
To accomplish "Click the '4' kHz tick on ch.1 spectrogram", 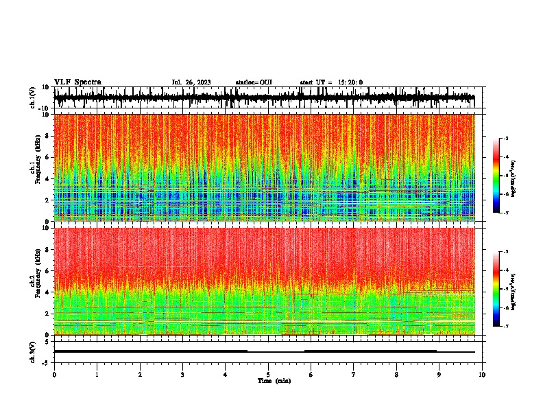I will click(47, 179).
